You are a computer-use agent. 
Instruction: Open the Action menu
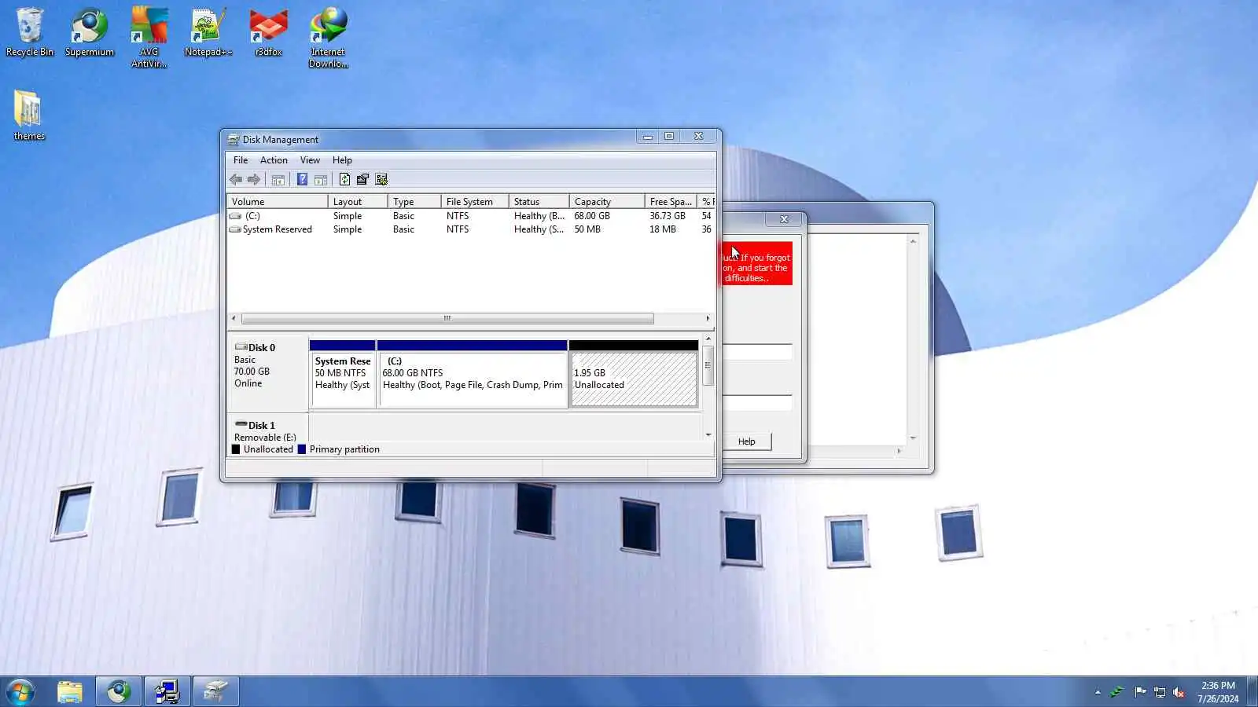[274, 160]
